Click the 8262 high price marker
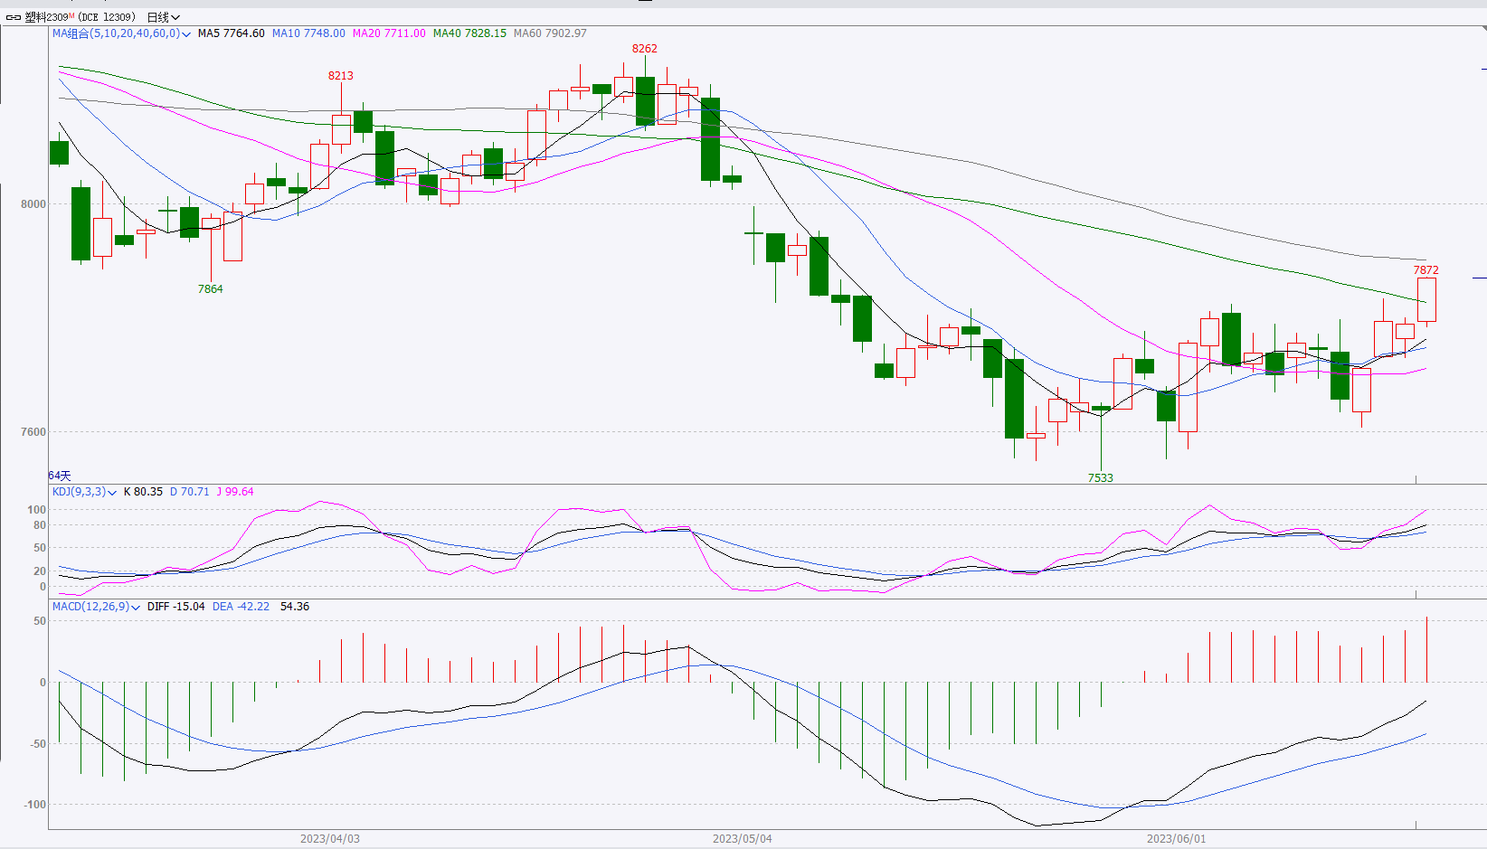1487x849 pixels. click(x=645, y=49)
